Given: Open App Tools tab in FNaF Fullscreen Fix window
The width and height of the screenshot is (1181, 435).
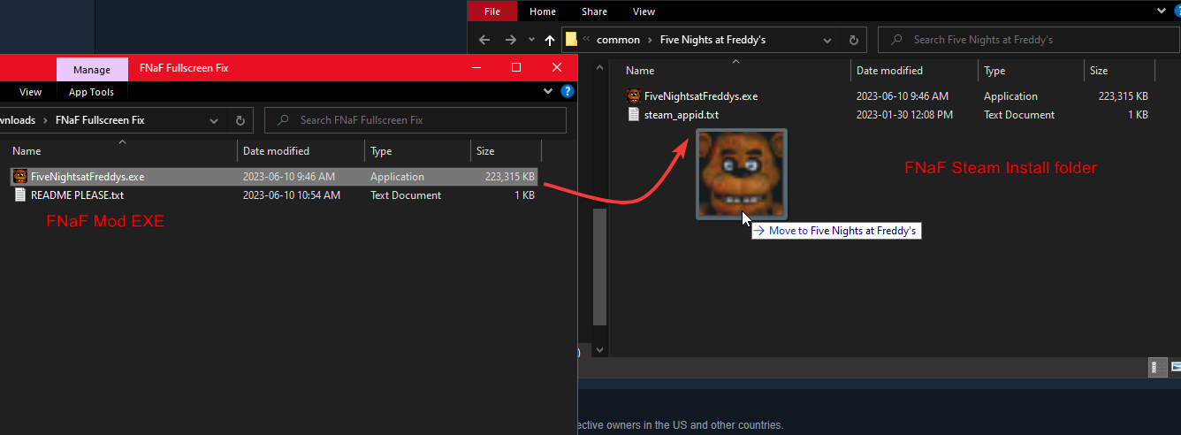Looking at the screenshot, I should tap(92, 92).
